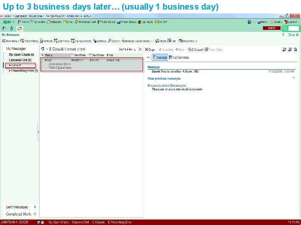Click the wrench icon beside Sort & Filter
The width and height of the screenshot is (301, 225).
pyautogui.click(x=140, y=49)
